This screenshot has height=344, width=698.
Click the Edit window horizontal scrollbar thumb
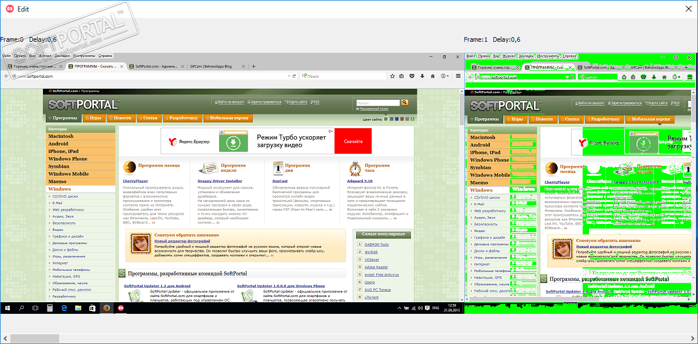tap(34, 338)
